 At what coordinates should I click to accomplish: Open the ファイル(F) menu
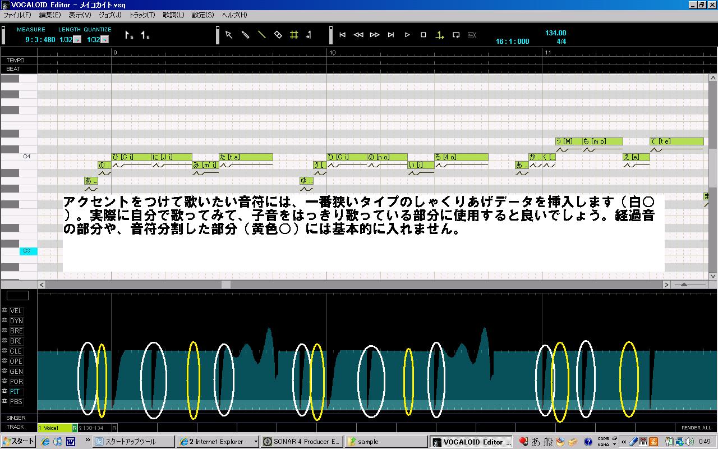pos(17,15)
